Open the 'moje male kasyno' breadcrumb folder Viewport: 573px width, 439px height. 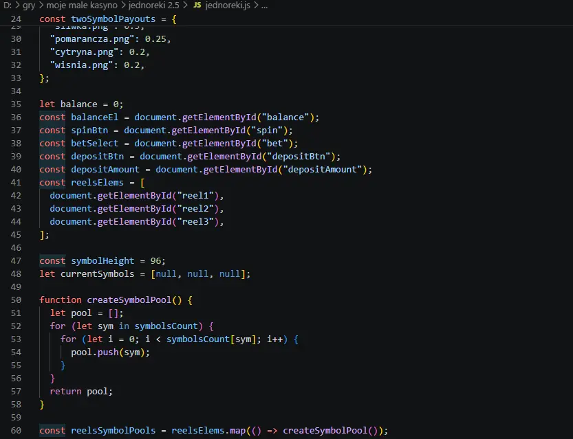pyautogui.click(x=82, y=5)
